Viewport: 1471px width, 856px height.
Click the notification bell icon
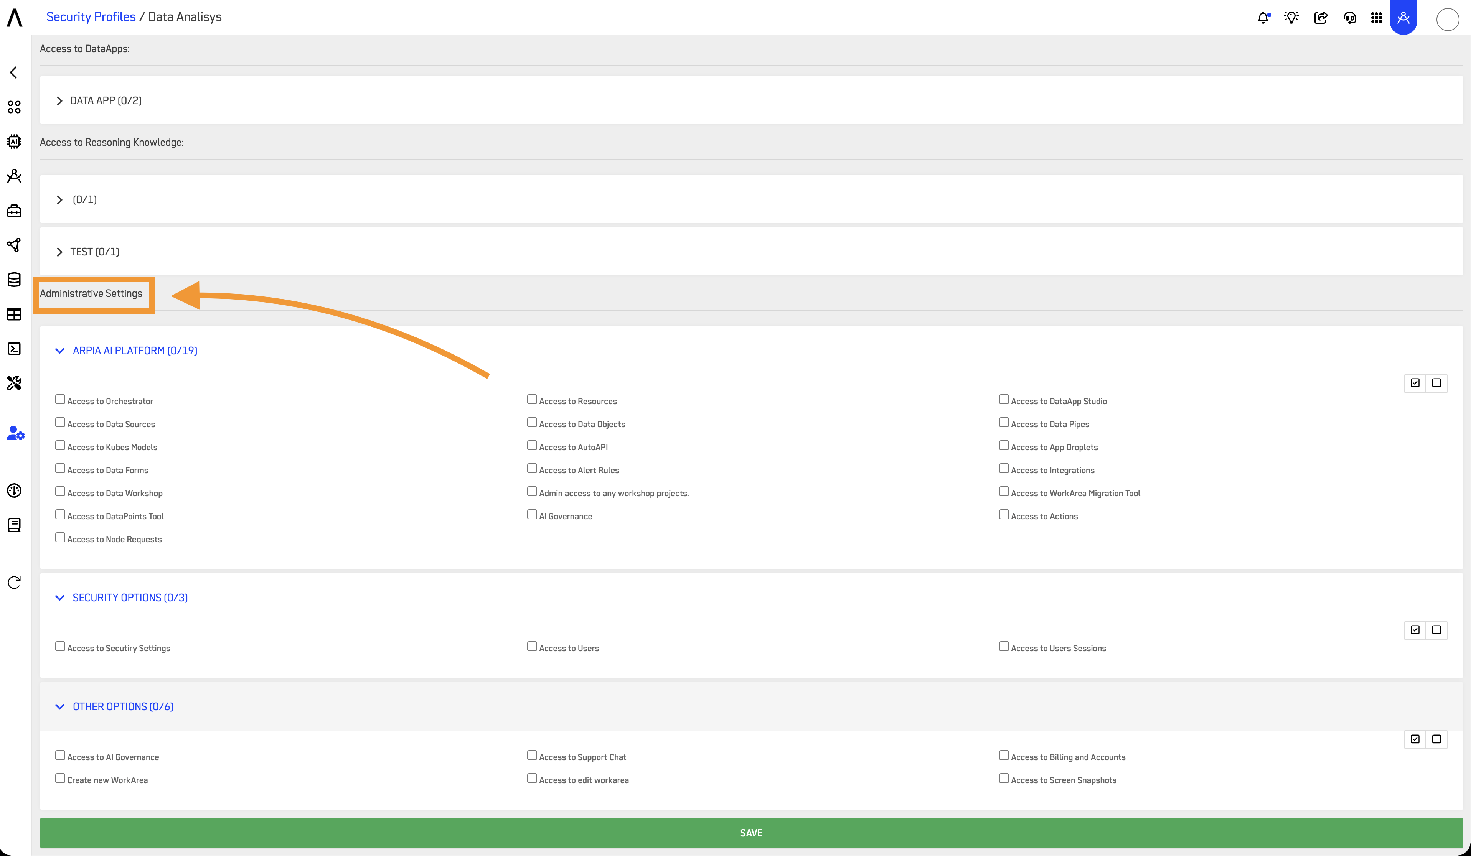1263,18
